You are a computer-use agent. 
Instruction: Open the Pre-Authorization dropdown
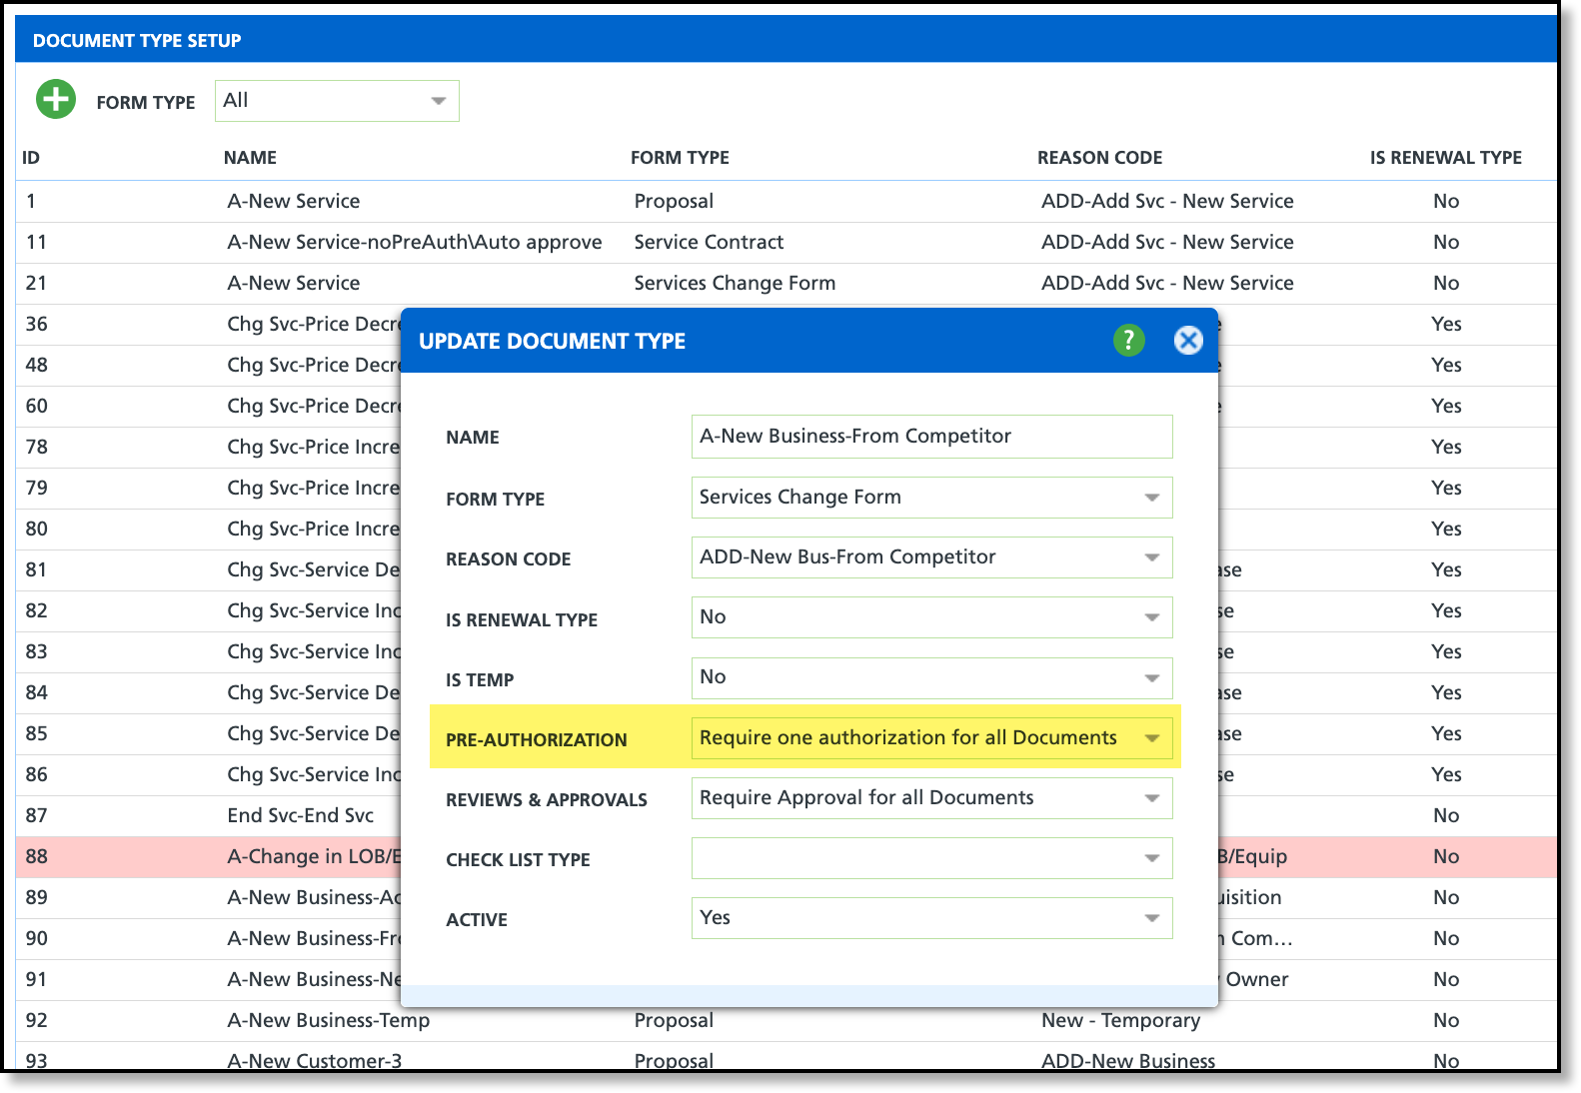point(931,738)
